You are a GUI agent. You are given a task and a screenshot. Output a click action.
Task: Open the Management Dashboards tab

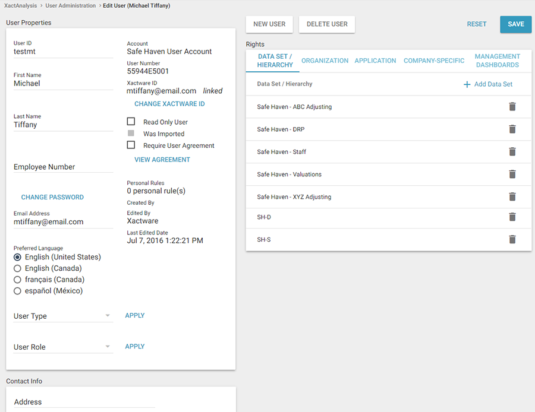coord(497,61)
